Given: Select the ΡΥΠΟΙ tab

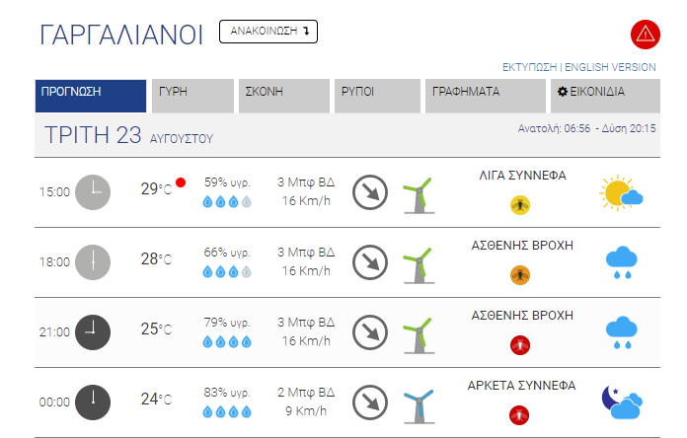Looking at the screenshot, I should point(377,96).
